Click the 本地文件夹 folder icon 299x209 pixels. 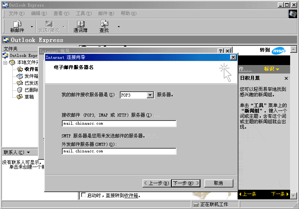coord(12,62)
